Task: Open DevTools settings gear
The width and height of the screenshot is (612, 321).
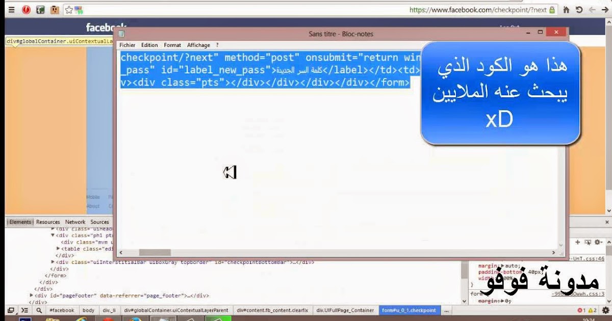Action: (605, 310)
